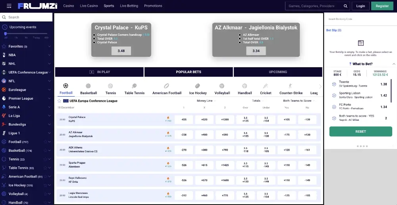Switch to the IN PLAY tab
The height and width of the screenshot is (205, 397).
pos(99,72)
